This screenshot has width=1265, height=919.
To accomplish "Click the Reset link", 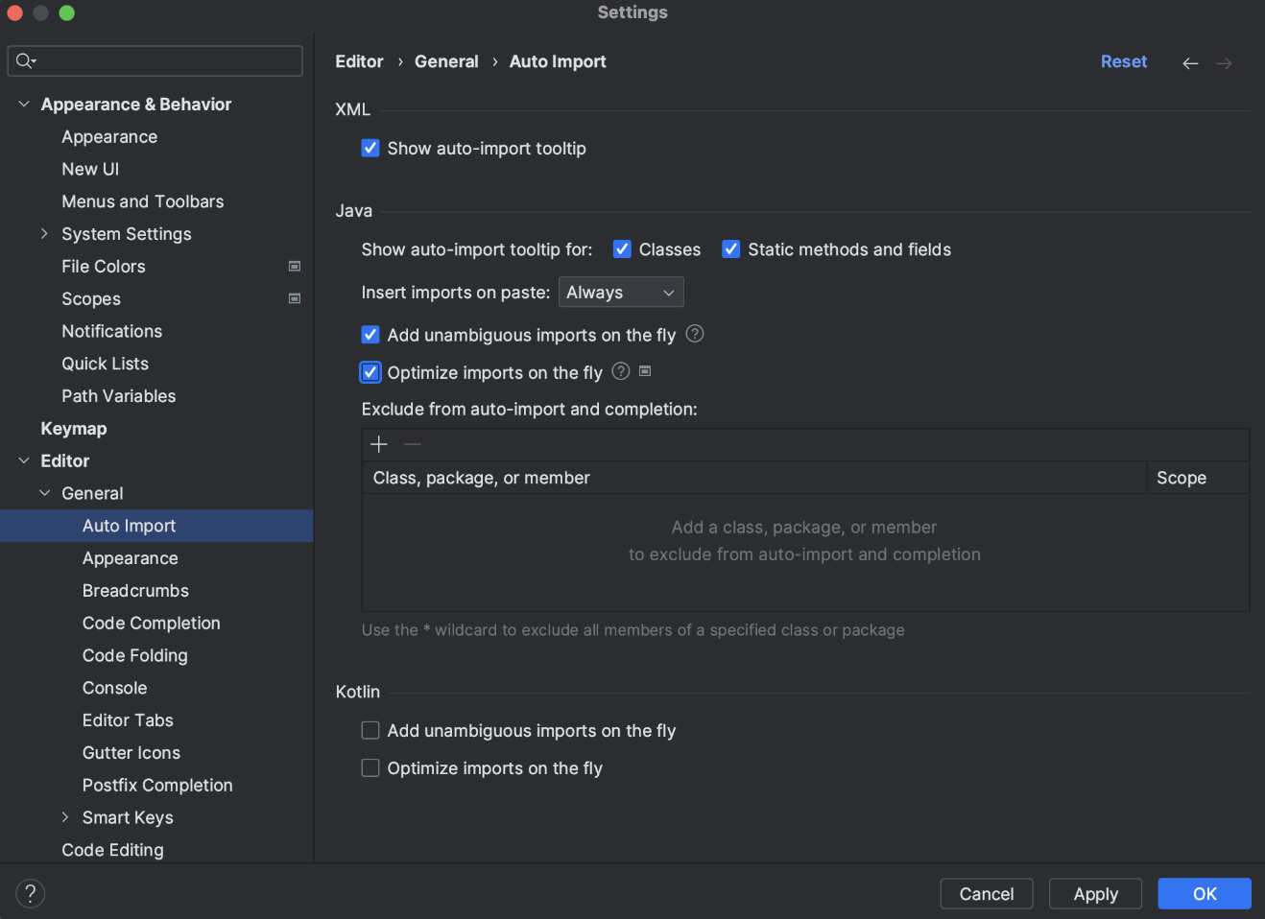I will [x=1123, y=61].
